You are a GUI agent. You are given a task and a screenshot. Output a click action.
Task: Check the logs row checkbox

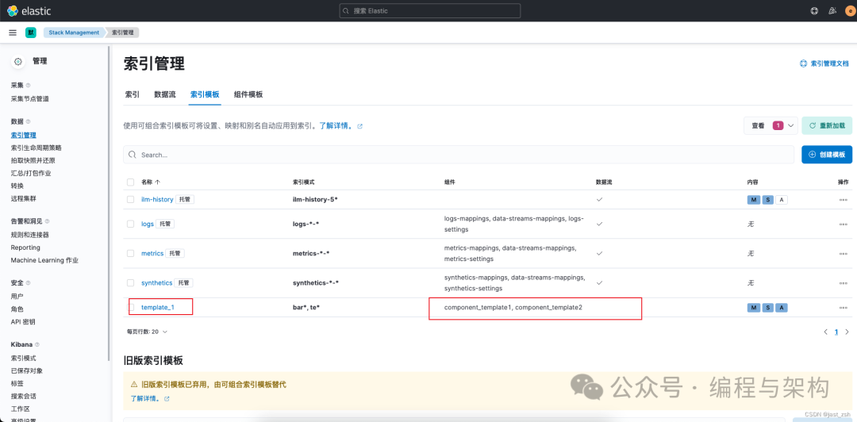tap(131, 224)
